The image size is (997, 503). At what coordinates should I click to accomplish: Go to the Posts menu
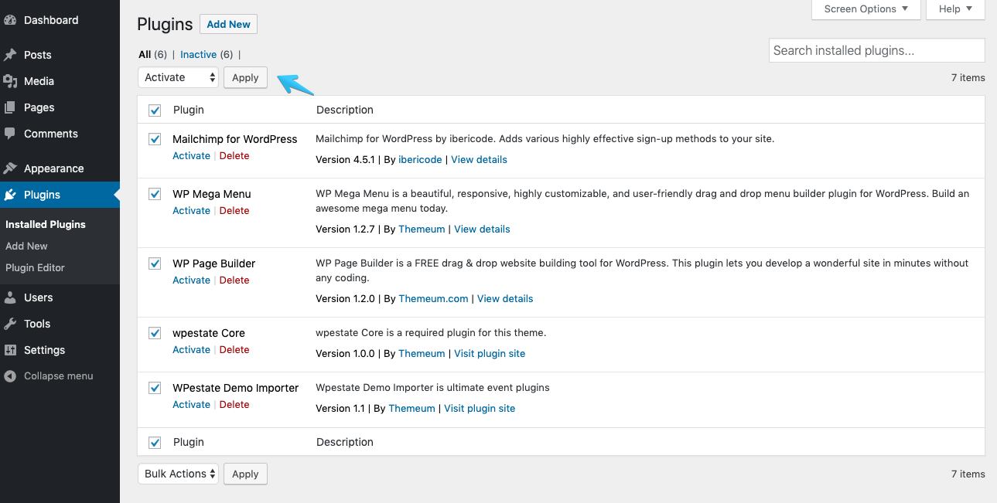[38, 55]
